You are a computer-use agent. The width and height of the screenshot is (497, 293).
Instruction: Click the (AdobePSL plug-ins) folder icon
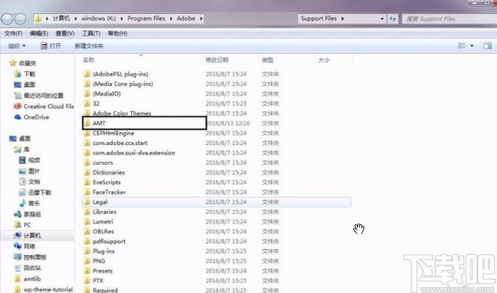87,74
